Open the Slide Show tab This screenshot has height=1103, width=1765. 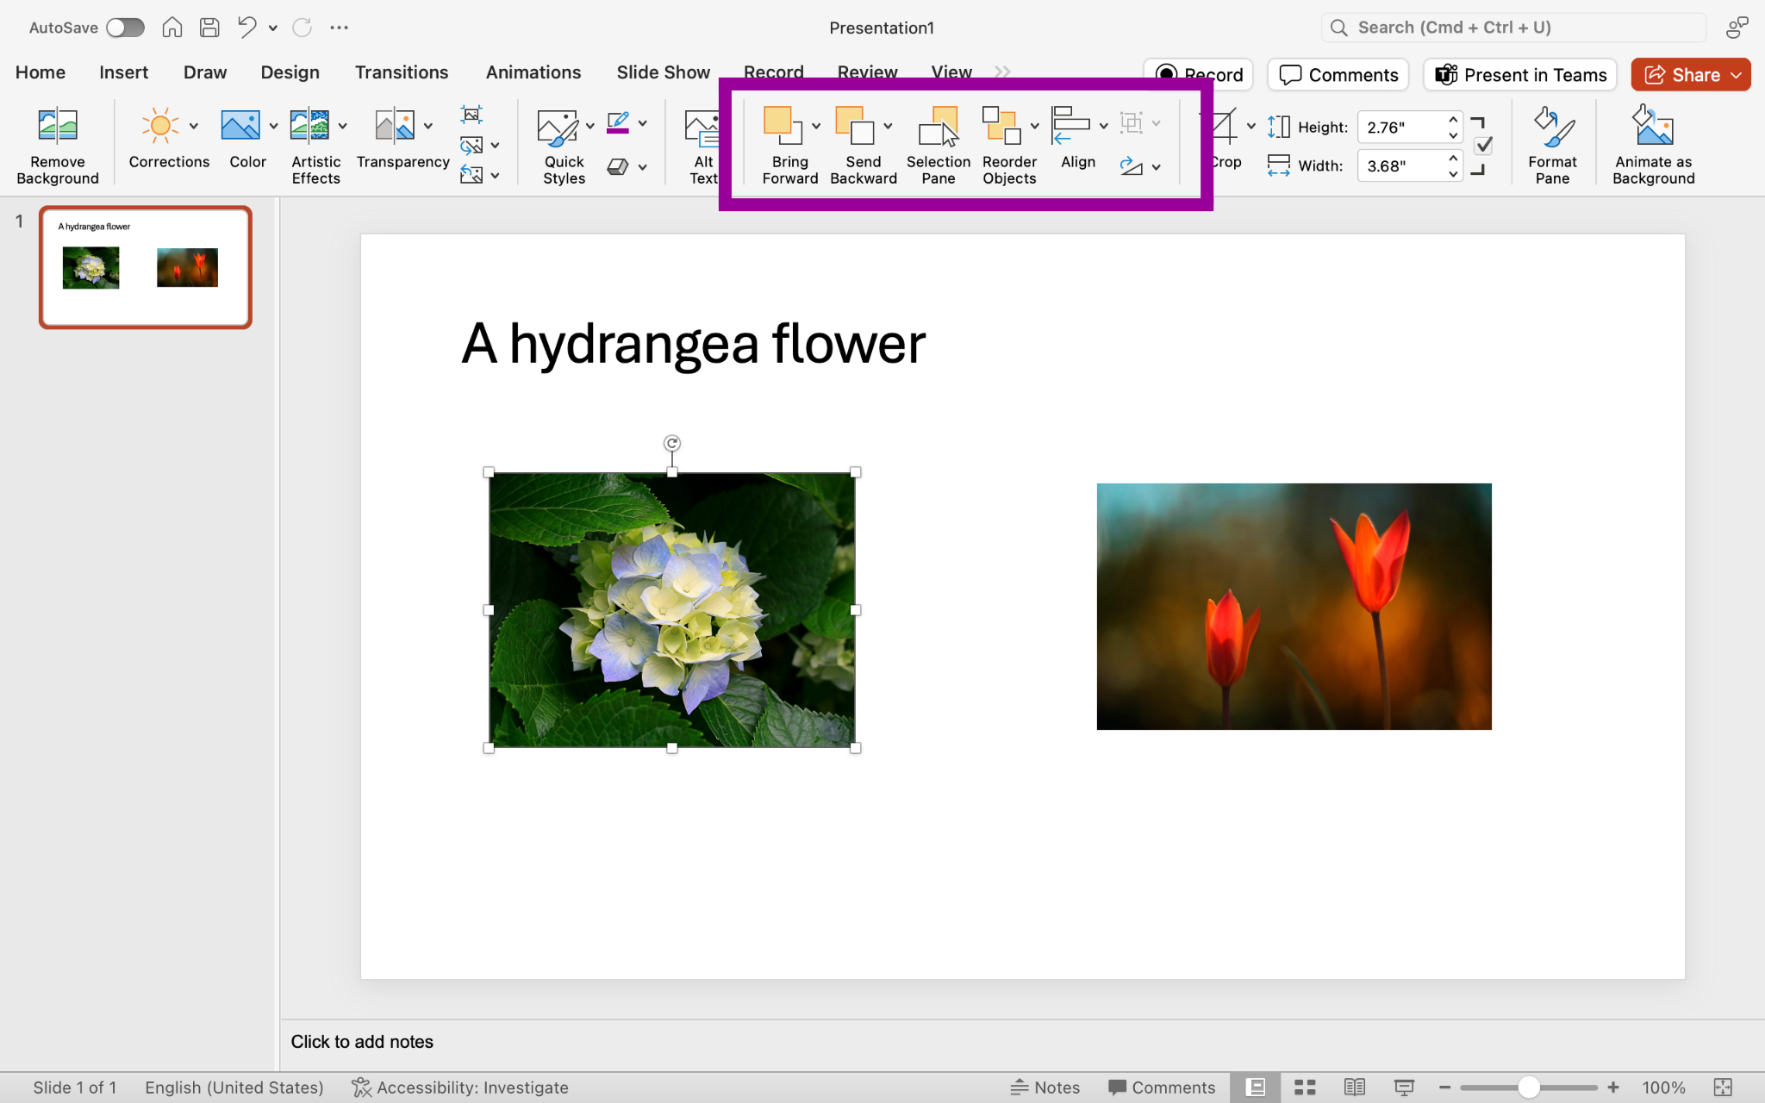664,72
